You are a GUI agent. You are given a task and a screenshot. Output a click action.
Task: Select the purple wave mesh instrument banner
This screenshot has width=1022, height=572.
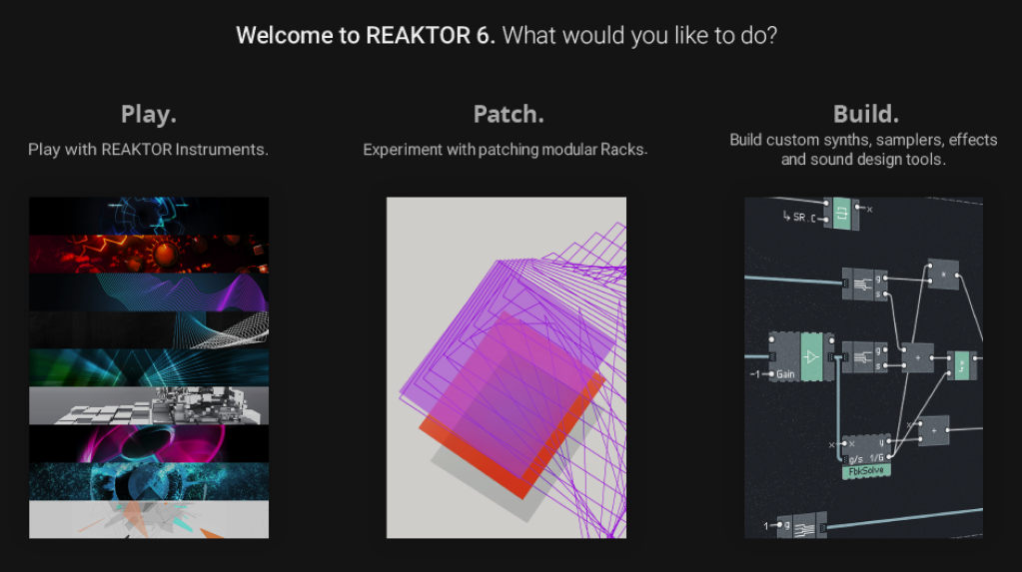pos(149,291)
